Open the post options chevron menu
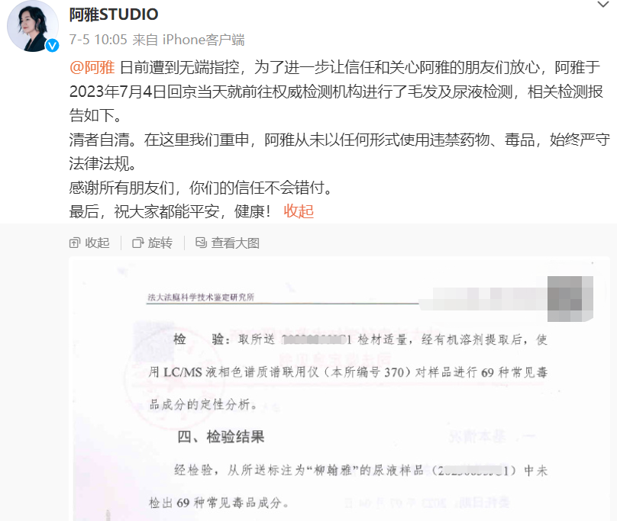Image resolution: width=617 pixels, height=521 pixels. pos(602,5)
